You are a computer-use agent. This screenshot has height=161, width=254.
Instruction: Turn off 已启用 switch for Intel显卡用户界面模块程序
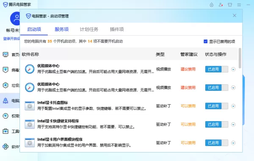pos(217,143)
